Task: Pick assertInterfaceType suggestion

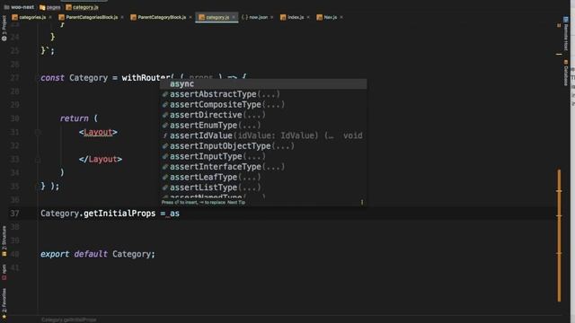Action: (x=263, y=167)
